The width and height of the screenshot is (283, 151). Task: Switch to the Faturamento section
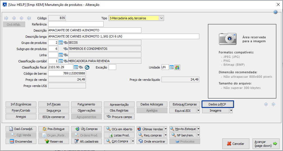tap(86, 104)
